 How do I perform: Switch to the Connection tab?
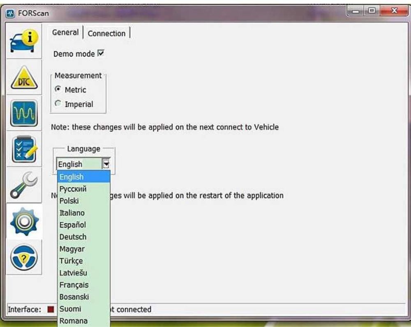106,33
